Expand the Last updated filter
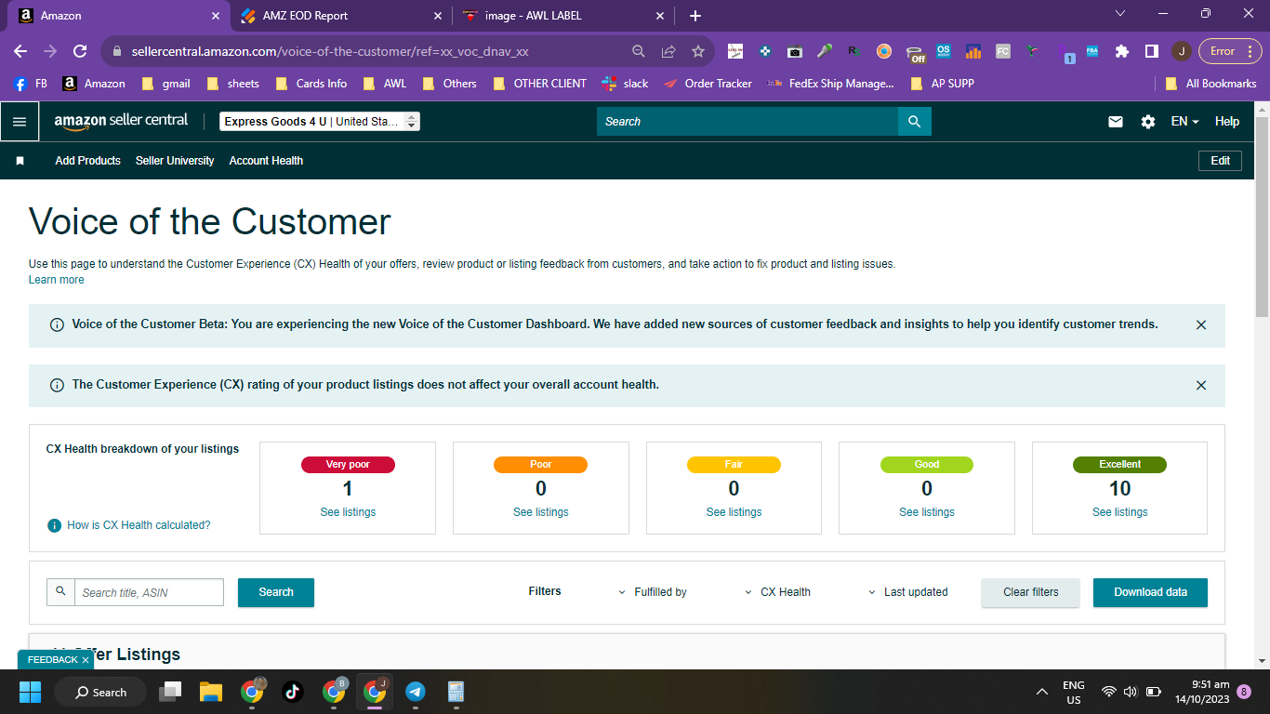 pyautogui.click(x=907, y=592)
